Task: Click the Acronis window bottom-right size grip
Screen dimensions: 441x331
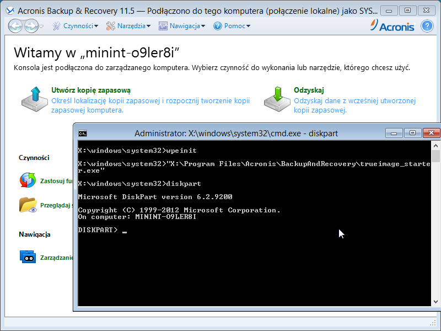Action: click(433, 323)
